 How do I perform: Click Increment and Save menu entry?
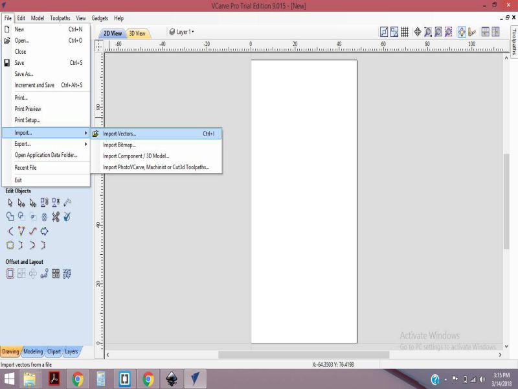(46, 85)
